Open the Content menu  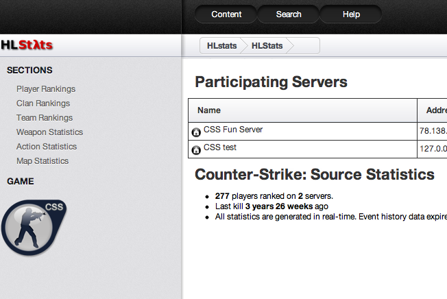point(226,14)
